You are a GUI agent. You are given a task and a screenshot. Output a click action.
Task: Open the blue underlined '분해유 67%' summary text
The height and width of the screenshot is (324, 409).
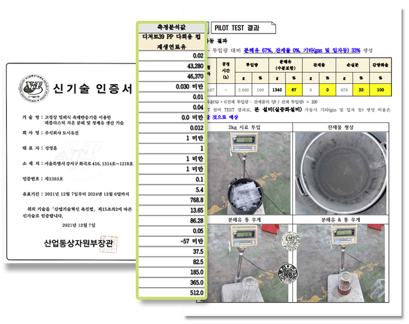click(x=302, y=50)
